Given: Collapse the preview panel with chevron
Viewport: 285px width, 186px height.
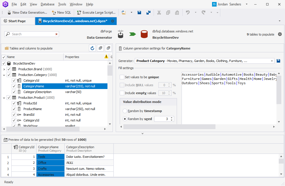Looking at the screenshot, I should coord(142,134).
